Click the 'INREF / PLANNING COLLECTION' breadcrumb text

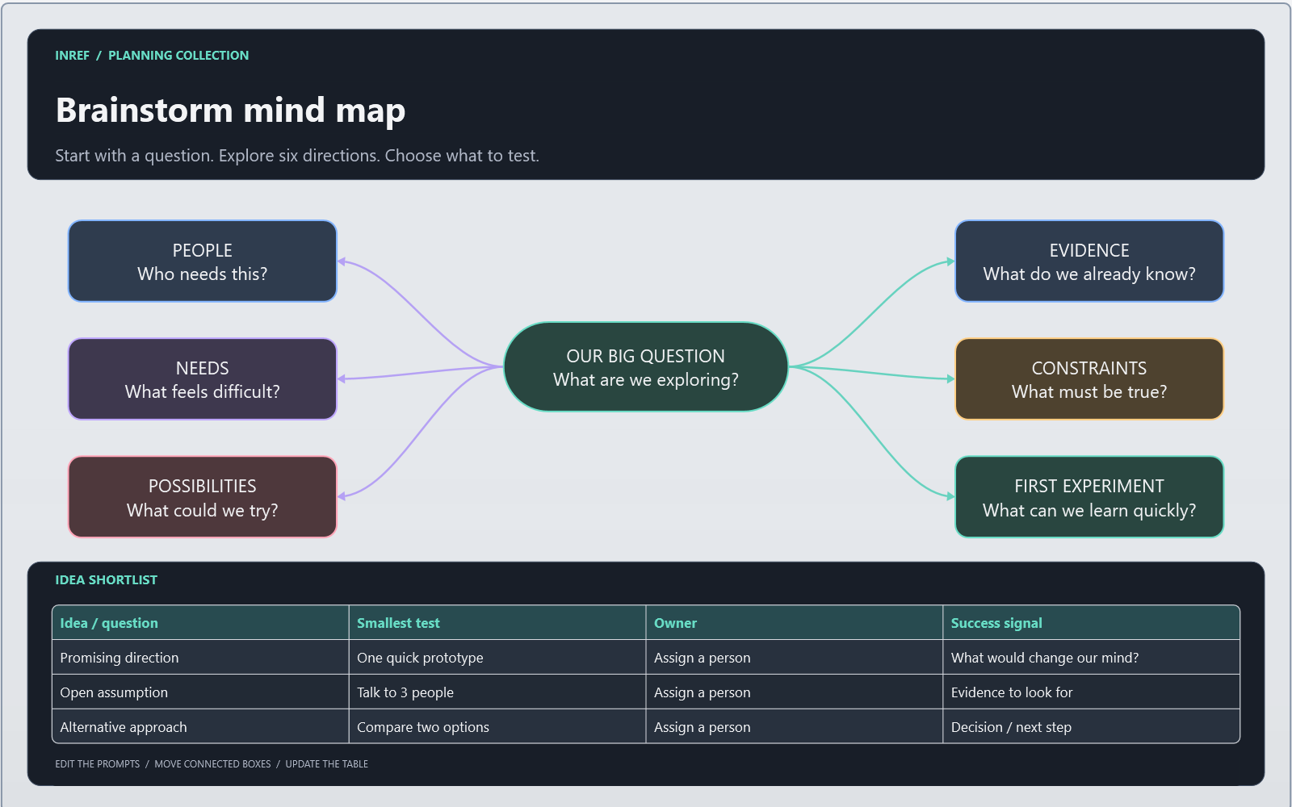tap(152, 56)
